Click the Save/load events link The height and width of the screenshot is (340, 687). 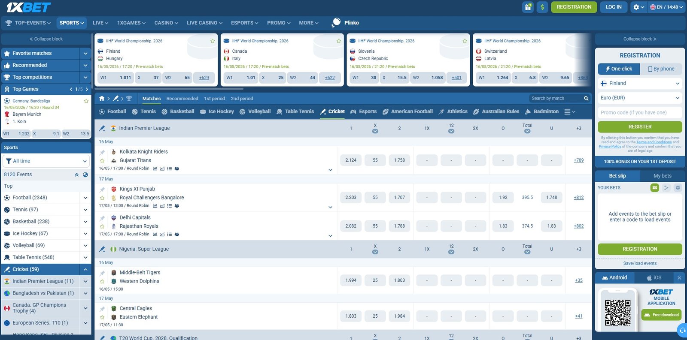pyautogui.click(x=640, y=264)
